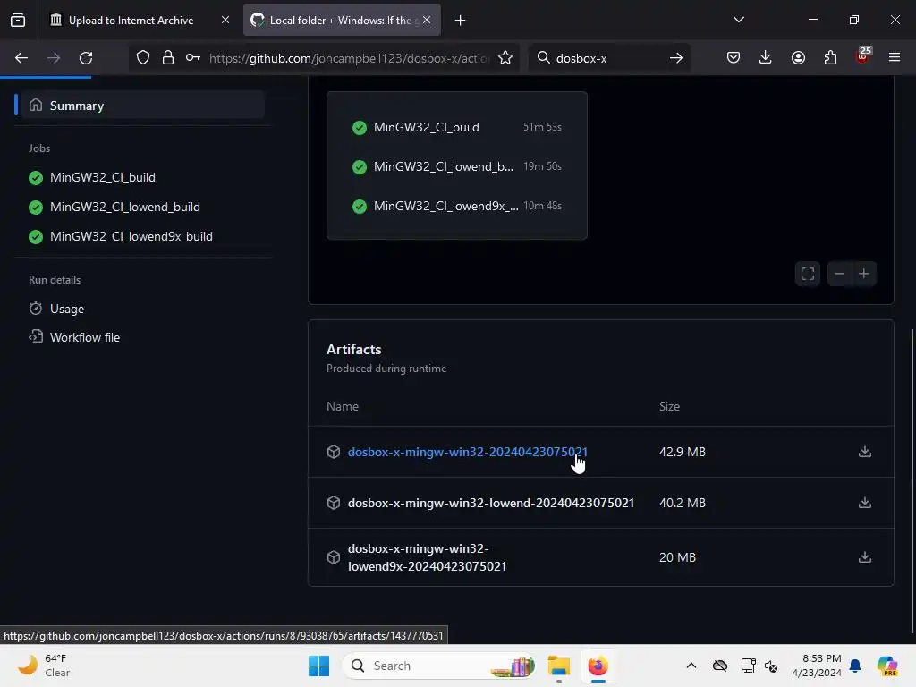
Task: Close the Local folder + Windows tab
Action: click(x=427, y=21)
